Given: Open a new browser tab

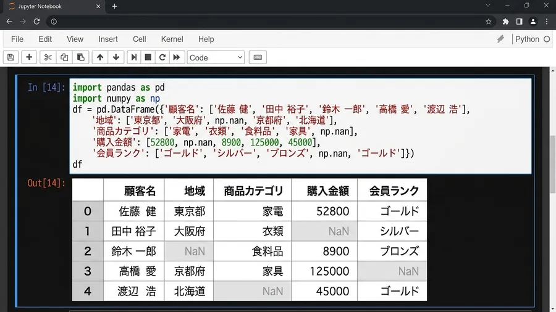Looking at the screenshot, I should [x=114, y=6].
